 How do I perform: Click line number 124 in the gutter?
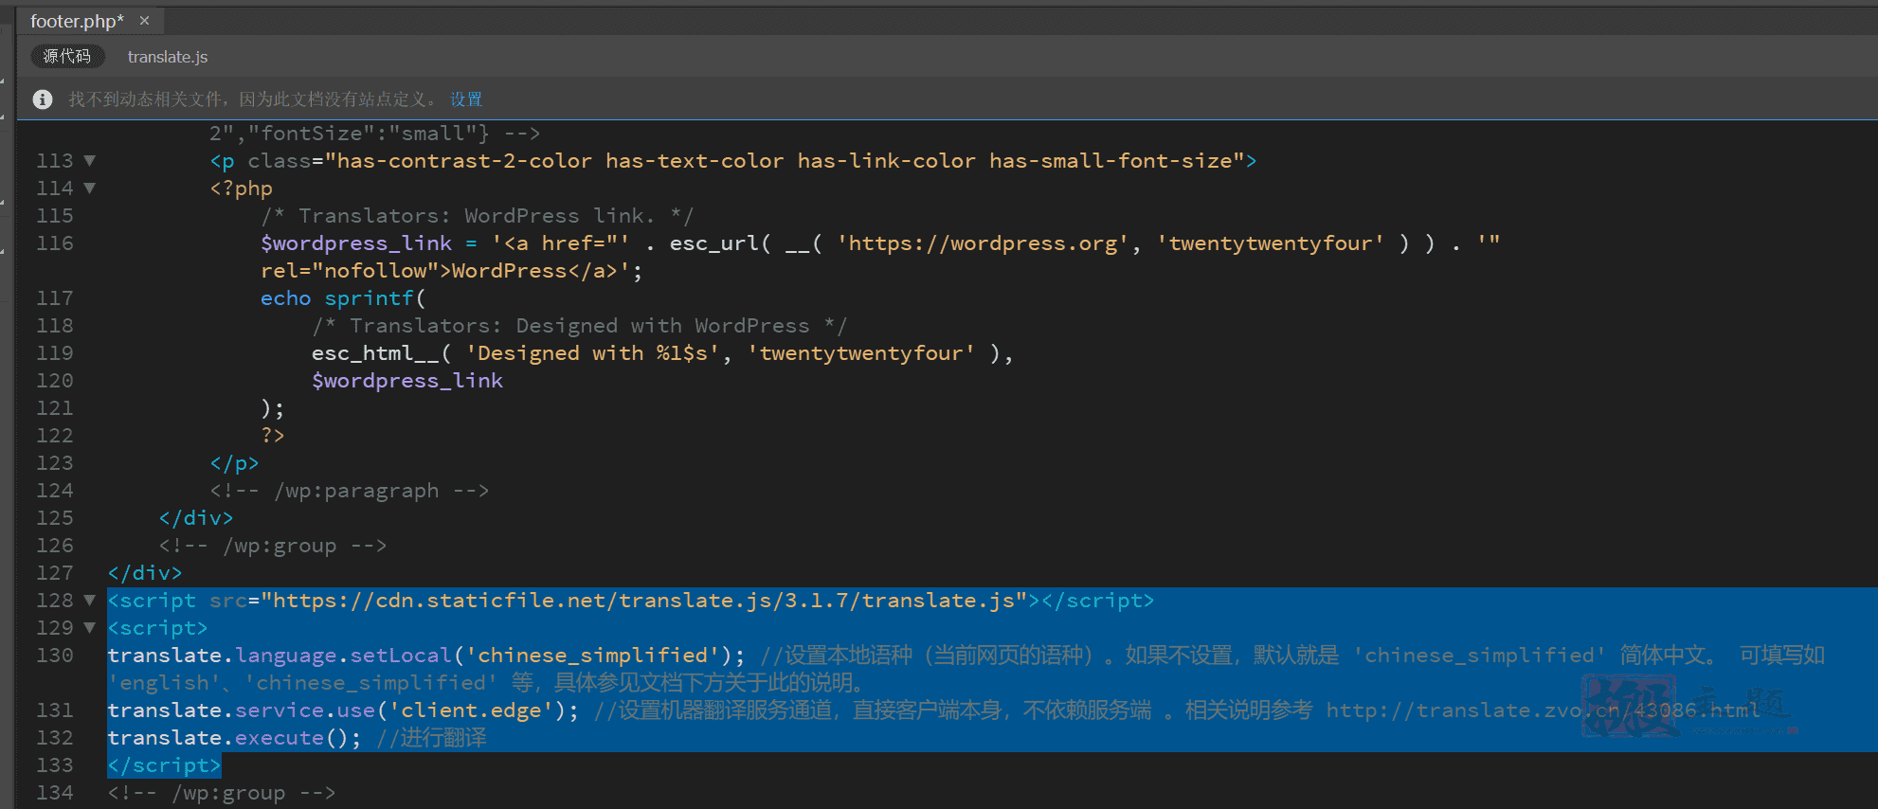click(55, 491)
